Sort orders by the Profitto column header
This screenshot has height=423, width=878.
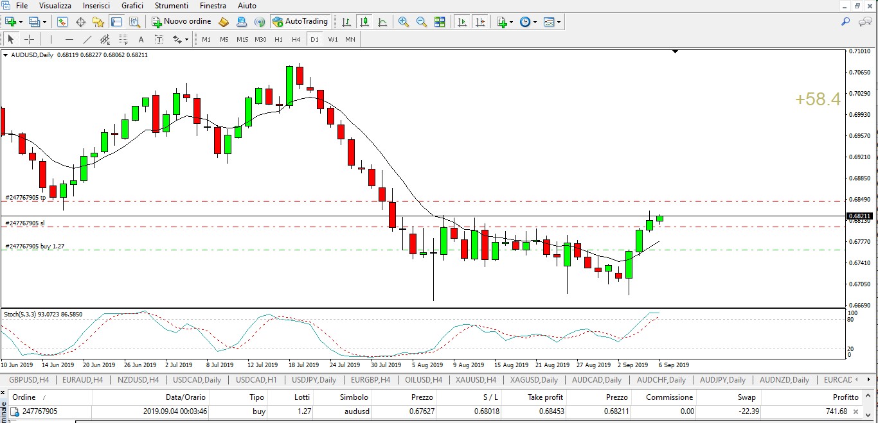tap(845, 397)
